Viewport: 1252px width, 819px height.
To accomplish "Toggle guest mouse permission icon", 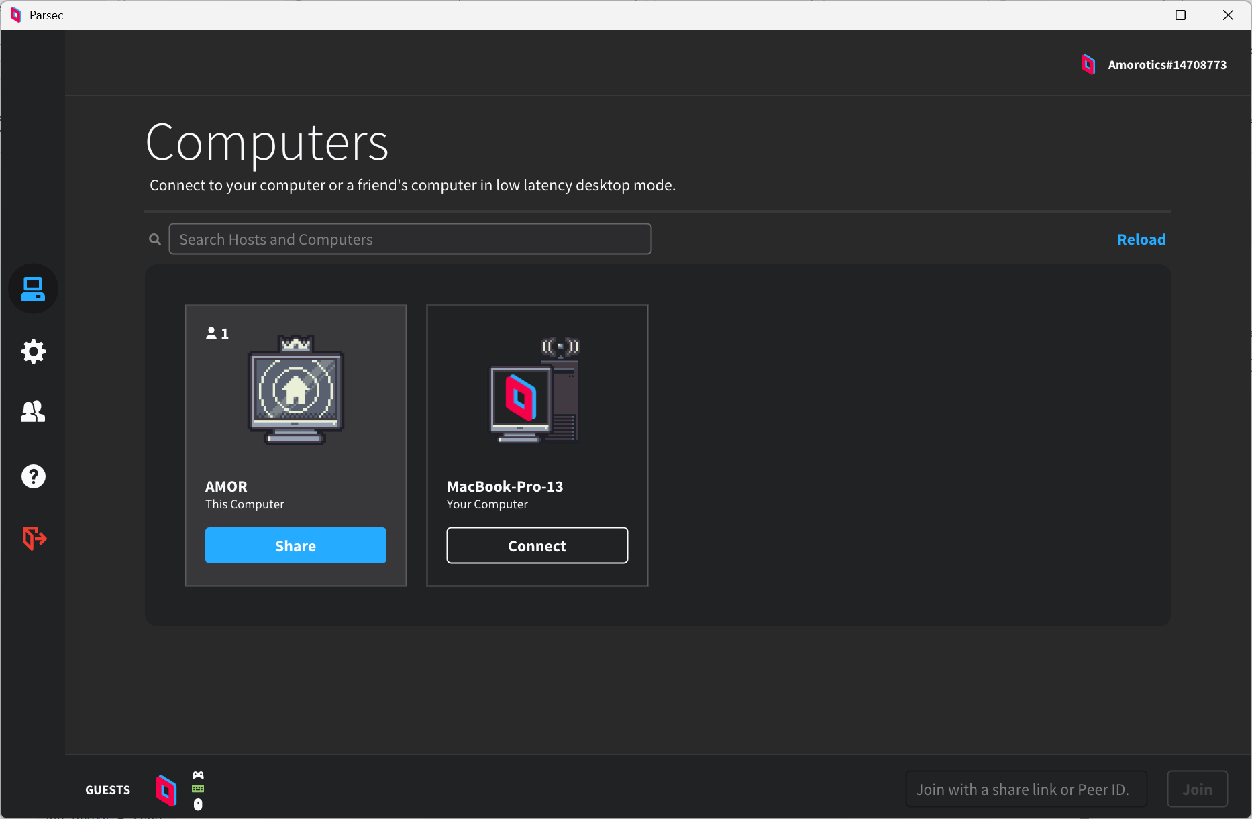I will 198,804.
